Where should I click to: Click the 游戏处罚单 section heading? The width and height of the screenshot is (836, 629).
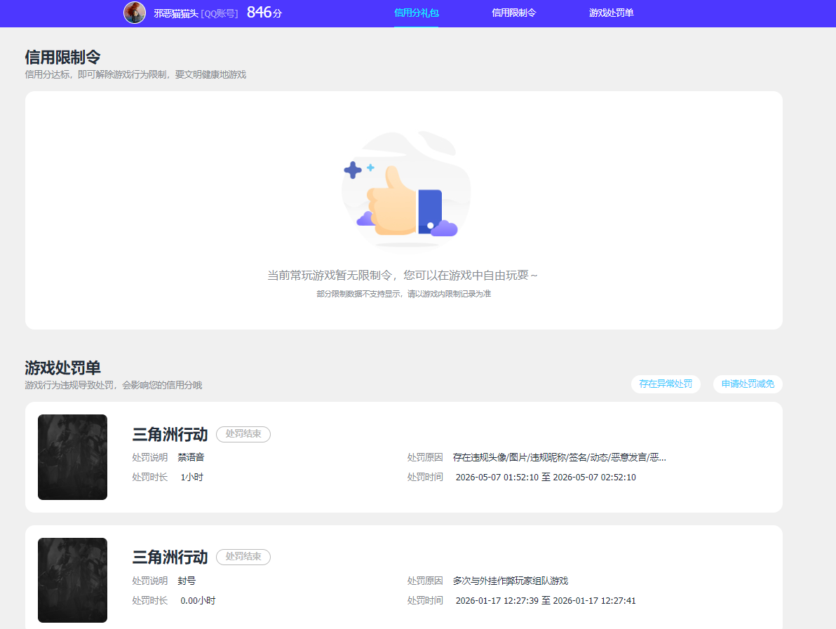(62, 368)
